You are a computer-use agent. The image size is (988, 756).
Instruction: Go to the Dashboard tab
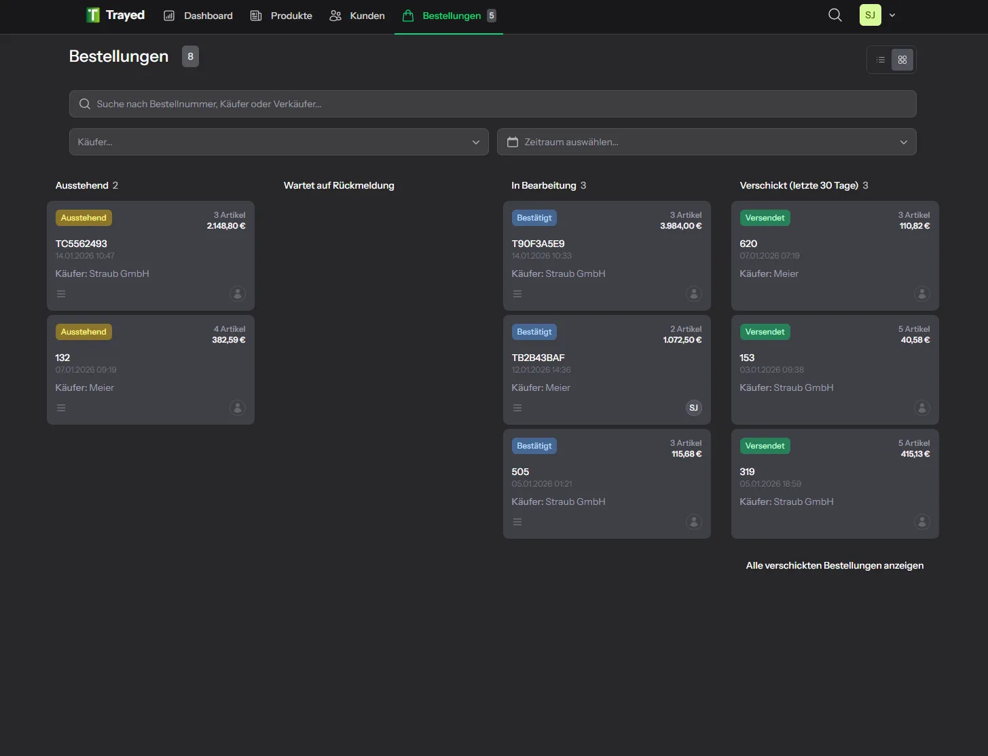click(198, 16)
